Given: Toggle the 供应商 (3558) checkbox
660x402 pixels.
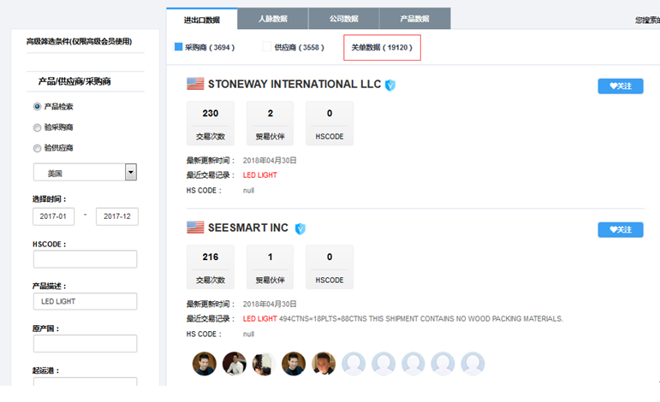Looking at the screenshot, I should click(267, 48).
